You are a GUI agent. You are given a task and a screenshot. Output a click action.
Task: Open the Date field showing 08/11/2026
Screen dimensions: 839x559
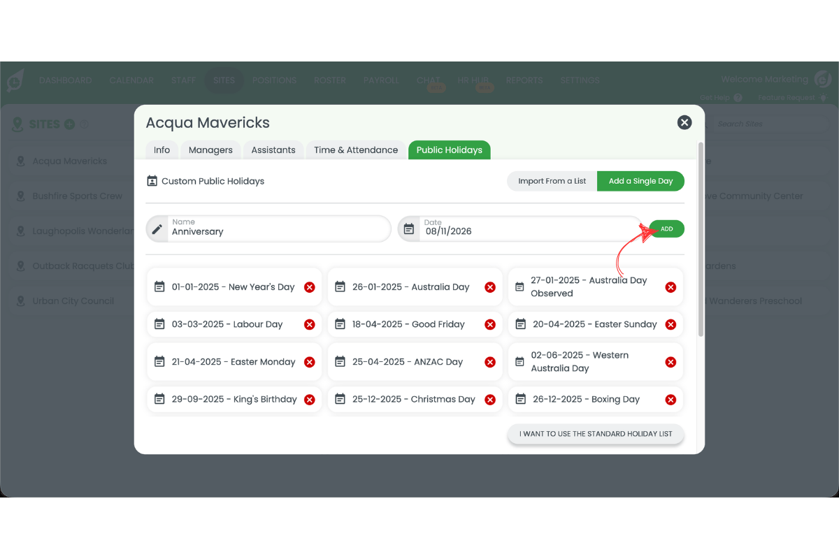(x=528, y=231)
